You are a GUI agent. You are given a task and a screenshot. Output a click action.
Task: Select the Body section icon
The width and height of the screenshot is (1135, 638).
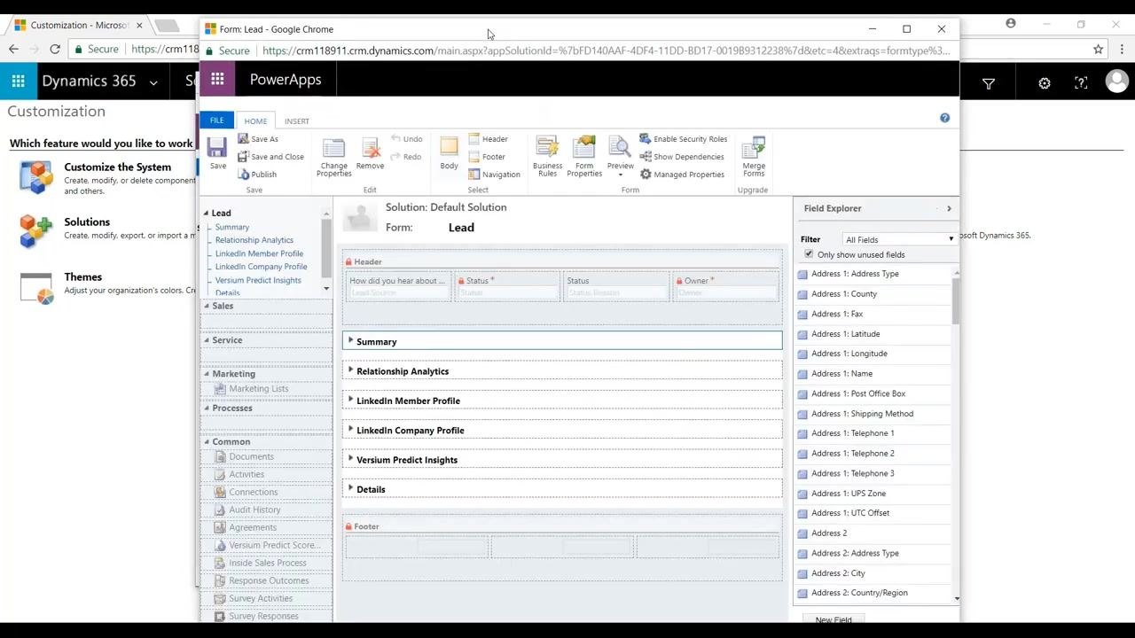coord(450,148)
